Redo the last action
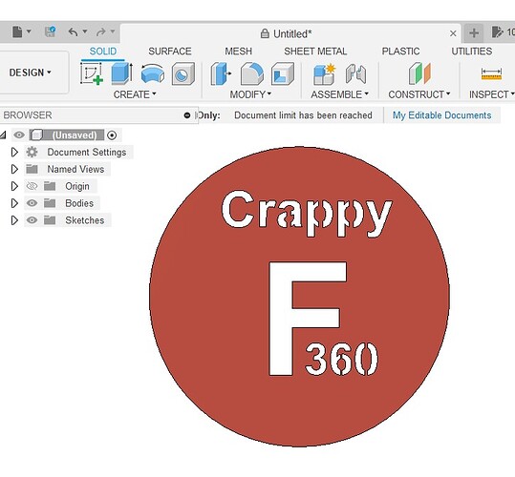The height and width of the screenshot is (477, 515). point(101,31)
